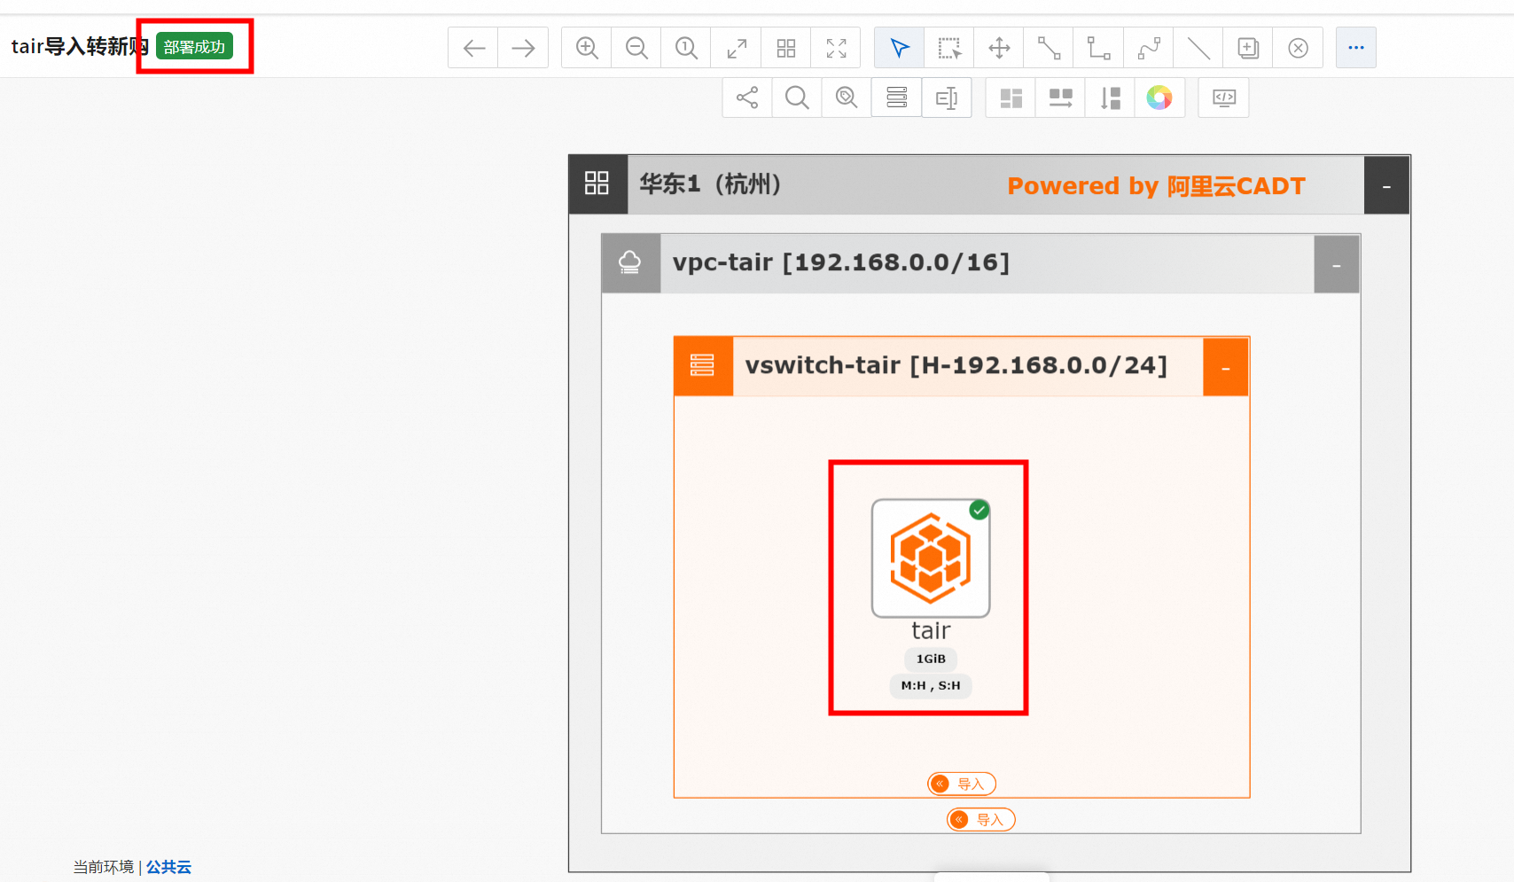
Task: Click the circled X delete icon
Action: point(1298,48)
